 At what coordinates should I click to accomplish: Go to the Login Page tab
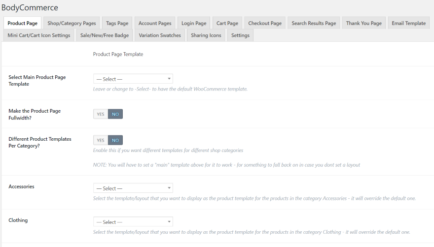point(194,23)
